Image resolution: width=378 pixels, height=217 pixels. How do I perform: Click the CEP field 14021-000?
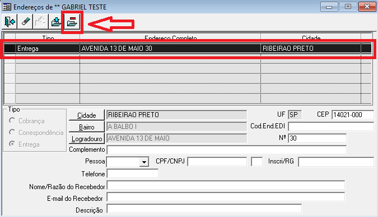point(353,115)
